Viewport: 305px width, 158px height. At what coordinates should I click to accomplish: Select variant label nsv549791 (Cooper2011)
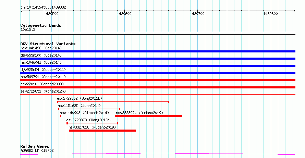43,77
